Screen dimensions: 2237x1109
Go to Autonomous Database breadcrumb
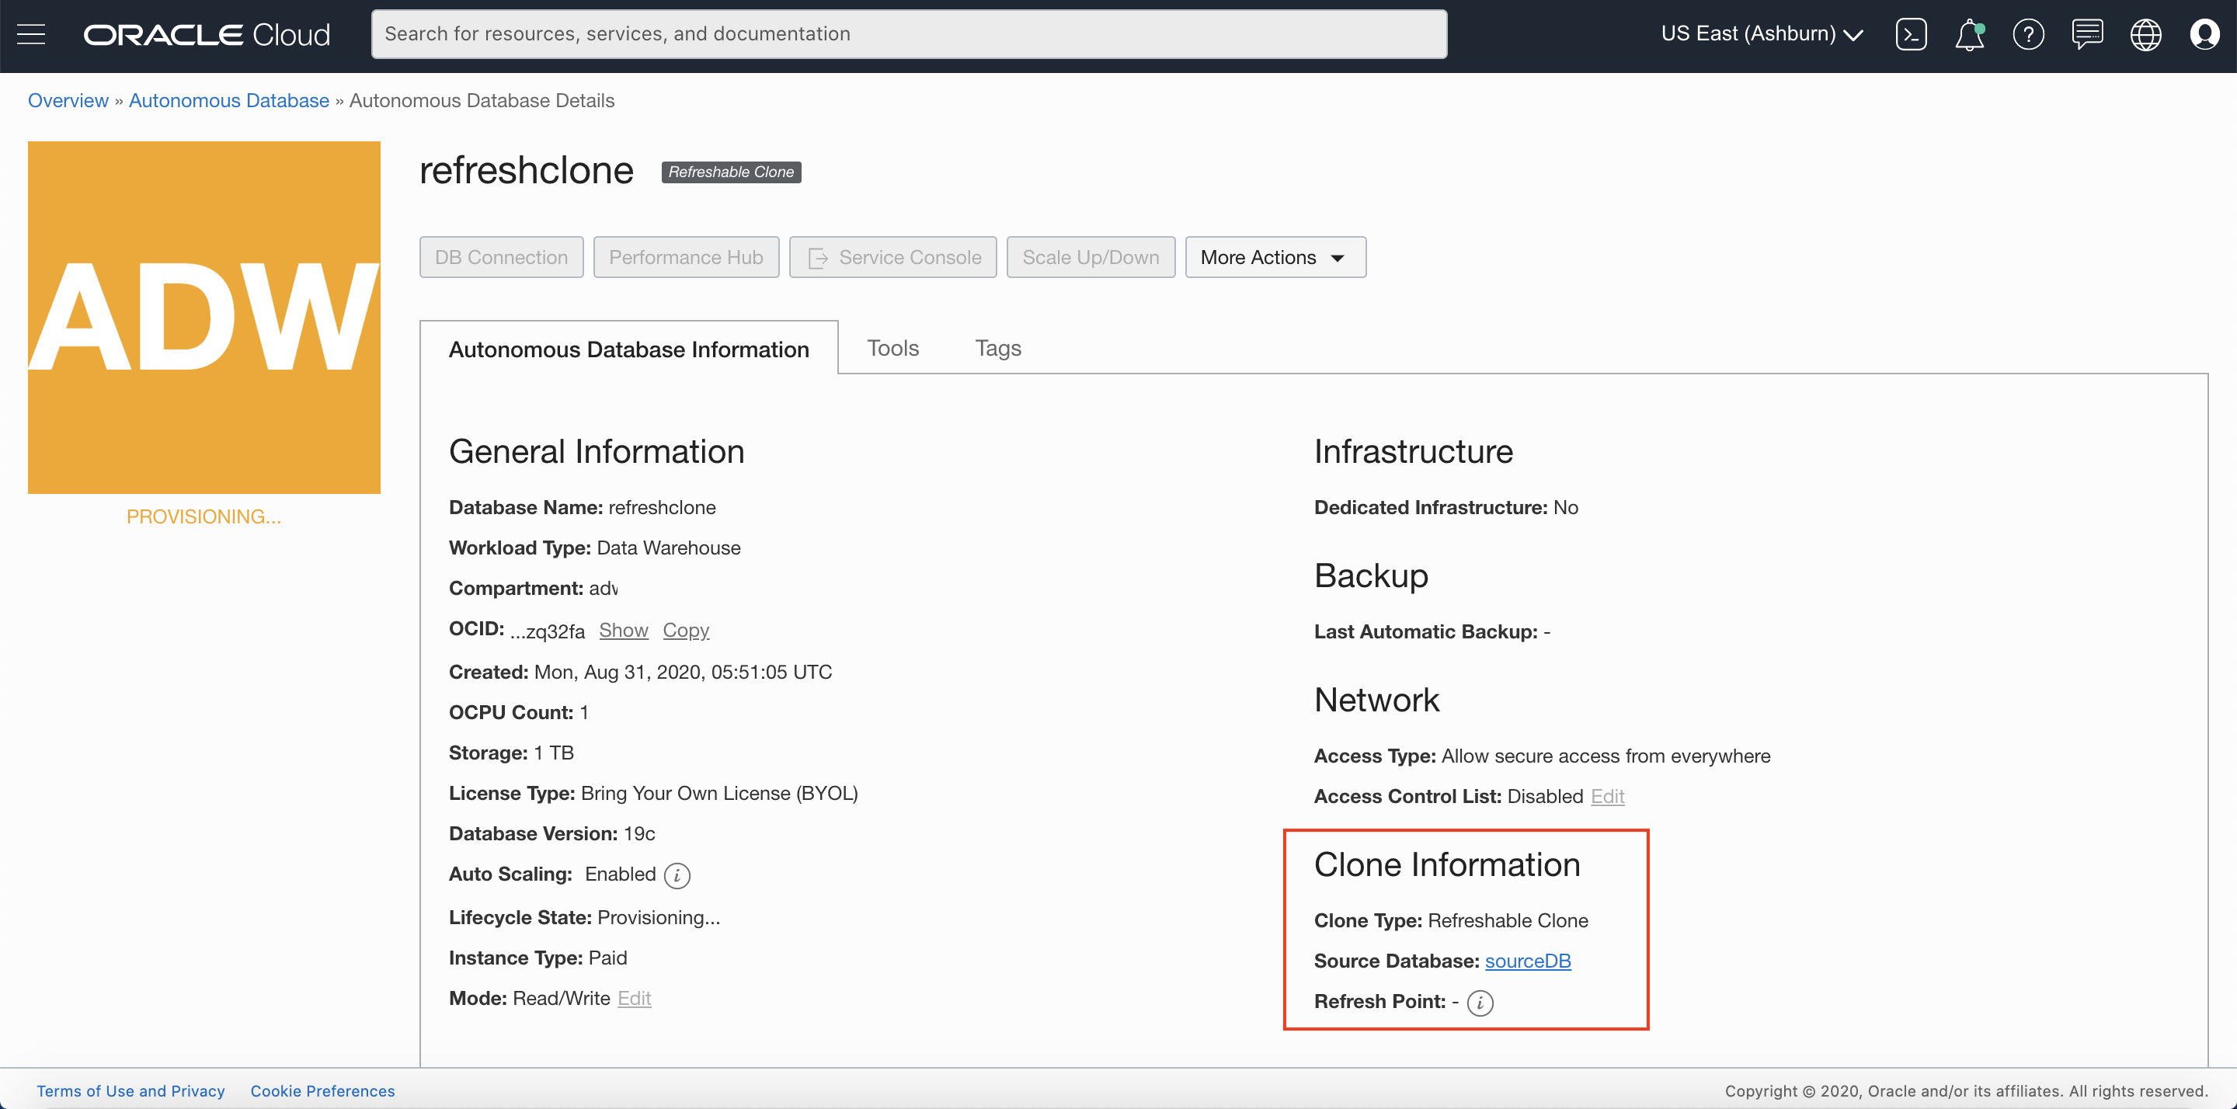tap(228, 101)
